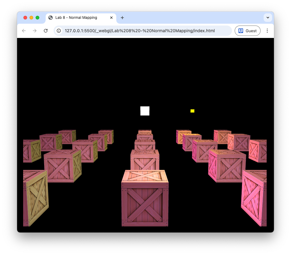Close the Lab 8 - Normal Mapping tab

click(x=111, y=18)
